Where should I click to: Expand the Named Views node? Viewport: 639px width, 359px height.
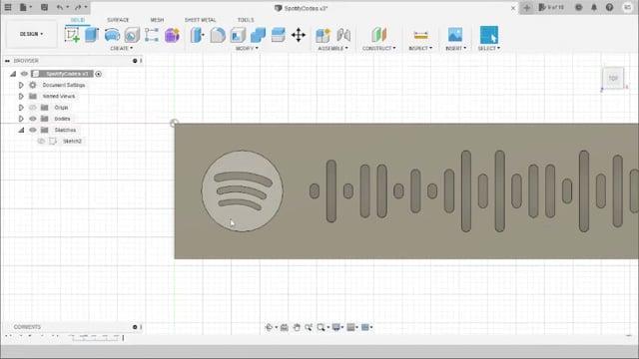point(21,96)
